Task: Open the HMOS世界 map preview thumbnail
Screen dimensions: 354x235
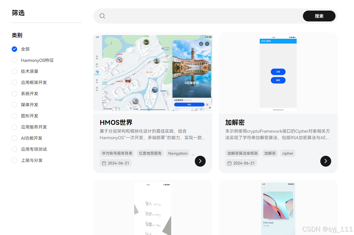Action: point(153,73)
